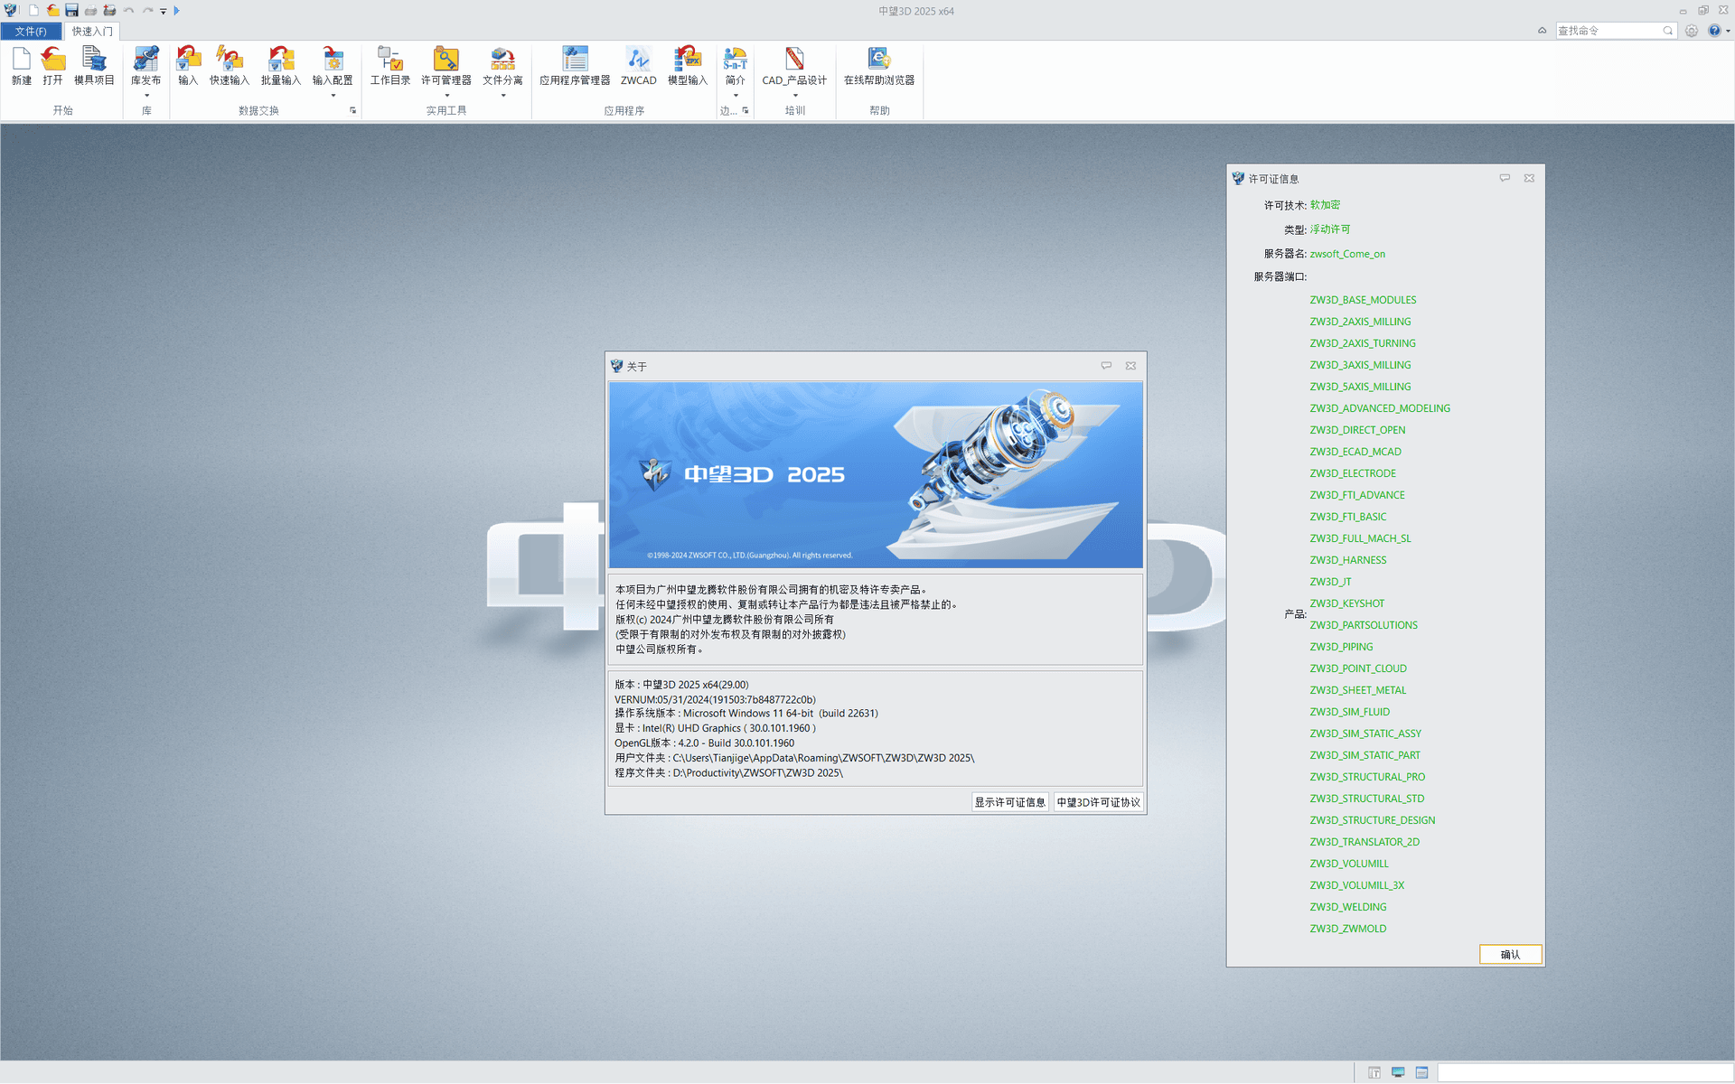The height and width of the screenshot is (1084, 1735).
Task: Click the 显示许可证信息 button
Action: coord(1009,802)
